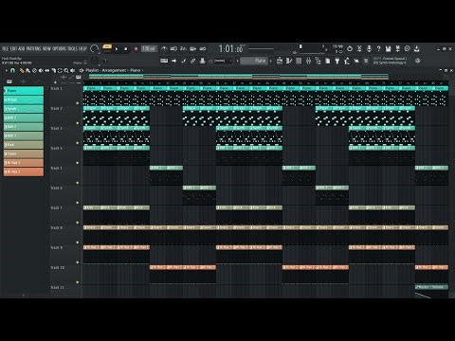
Task: Mute Track 5 using its green dot
Action: [x=78, y=183]
